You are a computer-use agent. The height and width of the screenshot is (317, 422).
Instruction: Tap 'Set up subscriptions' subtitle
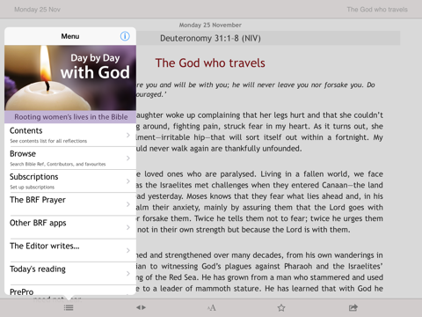click(x=33, y=187)
